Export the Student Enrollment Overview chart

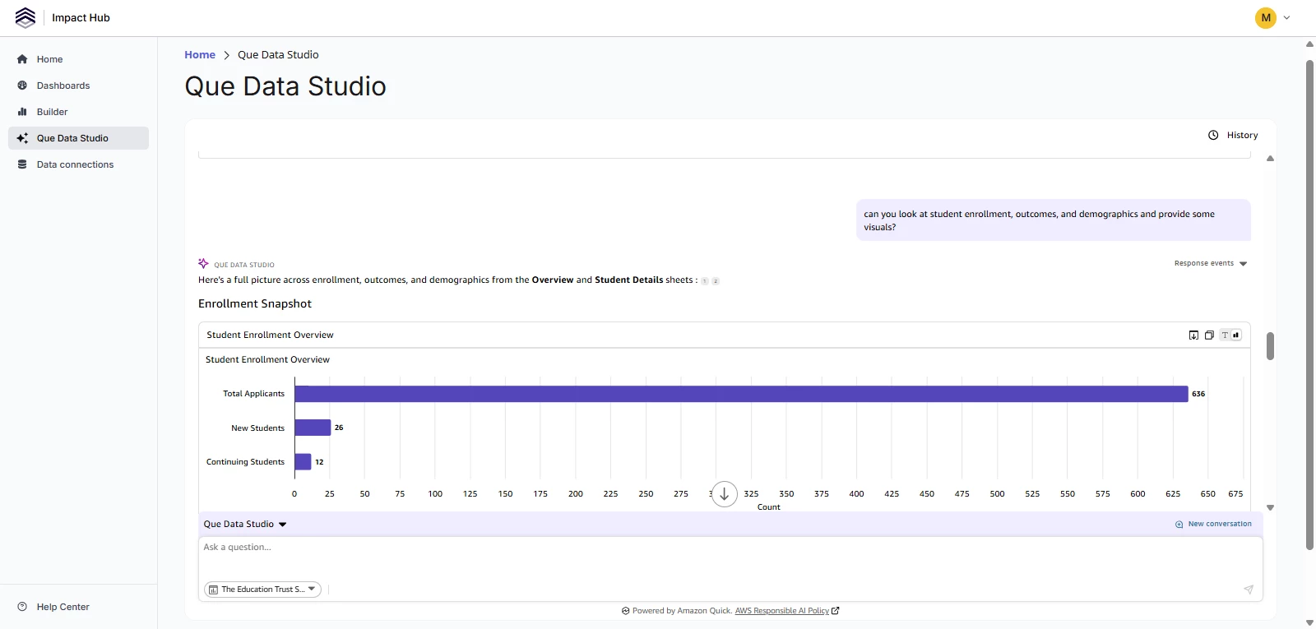click(1193, 335)
